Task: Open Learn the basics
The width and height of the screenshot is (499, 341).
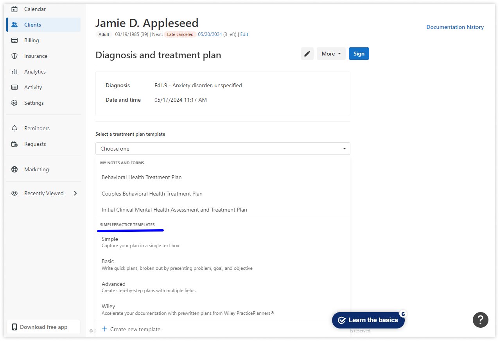Action: (368, 320)
